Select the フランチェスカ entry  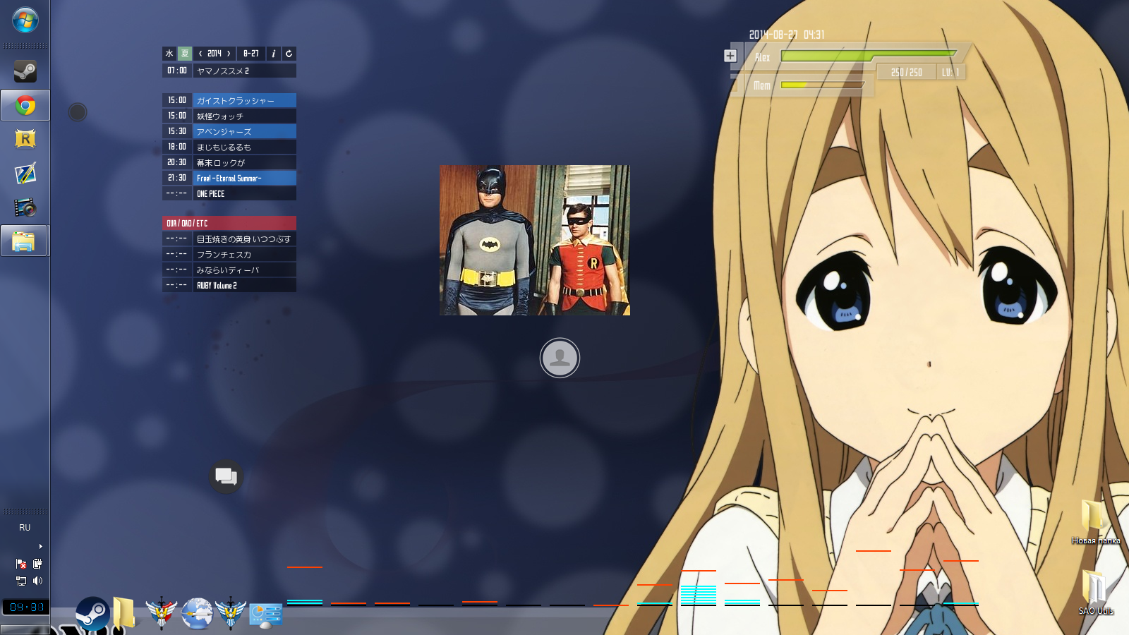[245, 254]
